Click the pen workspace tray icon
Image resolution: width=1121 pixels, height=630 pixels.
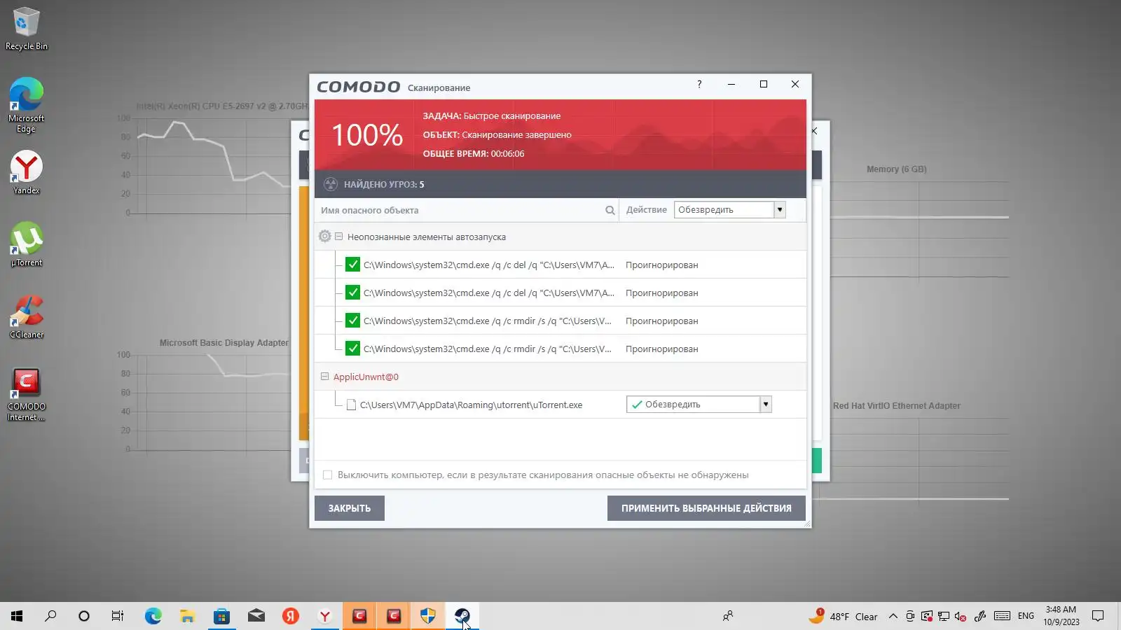[980, 616]
